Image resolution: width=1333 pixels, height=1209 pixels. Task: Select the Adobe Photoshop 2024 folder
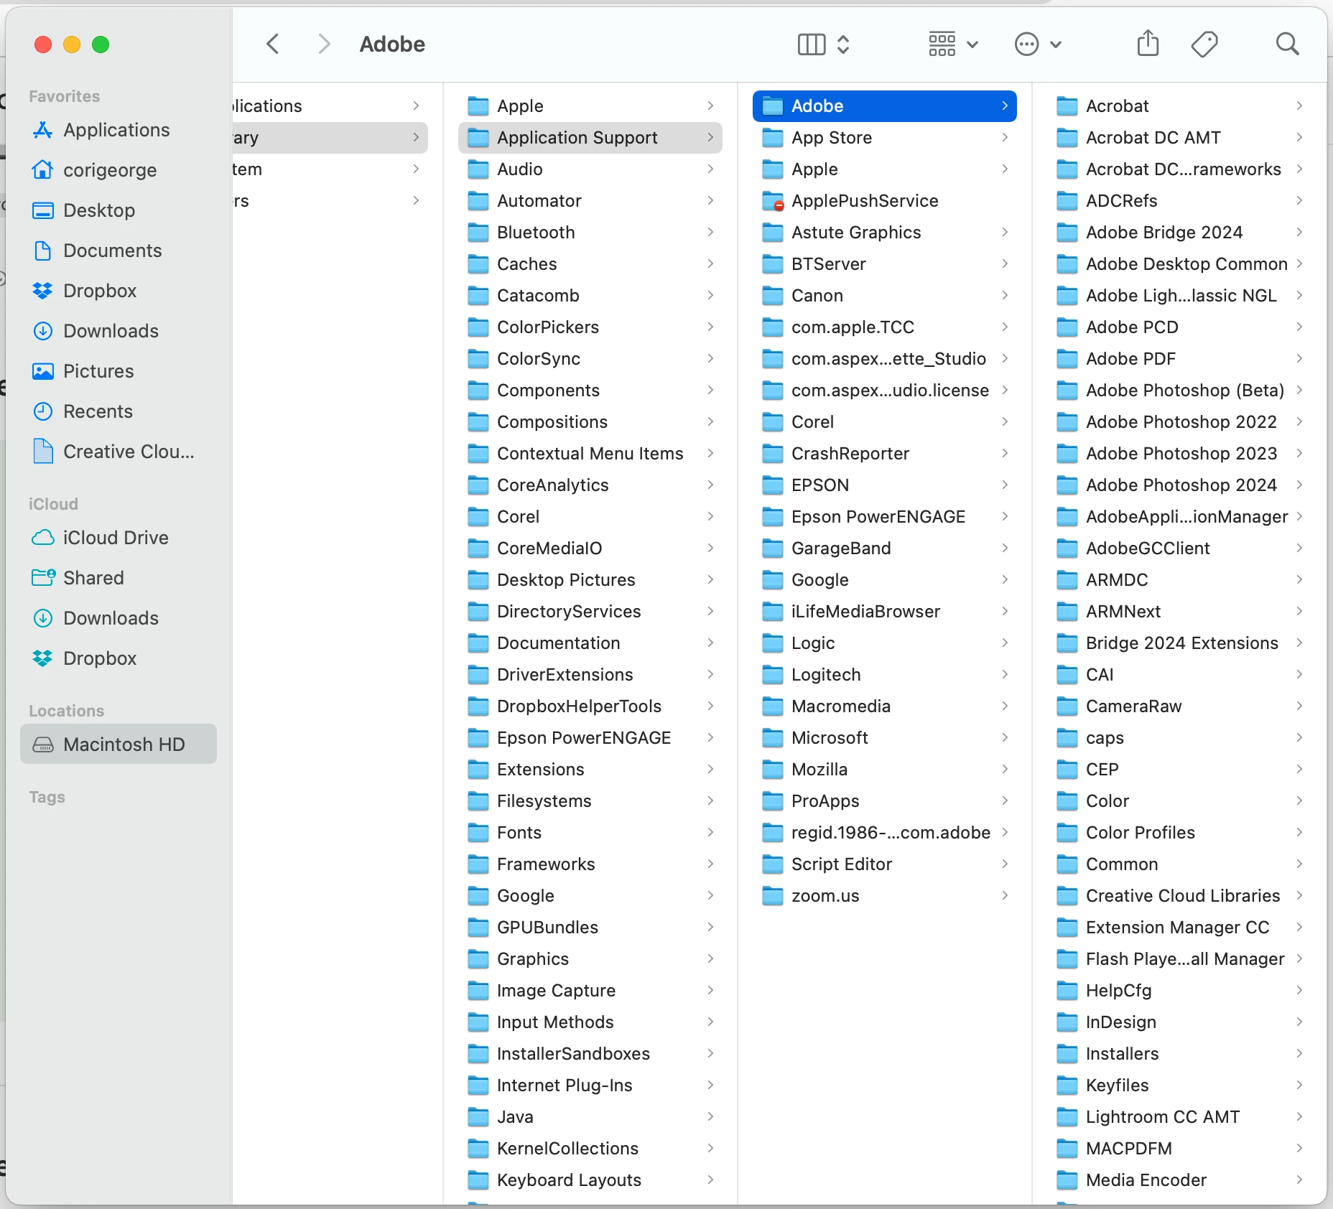coord(1179,485)
